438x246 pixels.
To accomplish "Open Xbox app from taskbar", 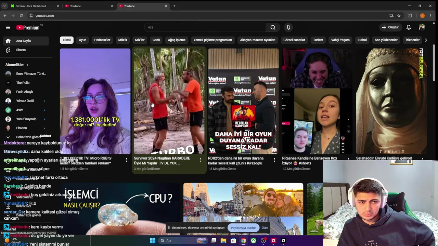I will tap(253, 241).
